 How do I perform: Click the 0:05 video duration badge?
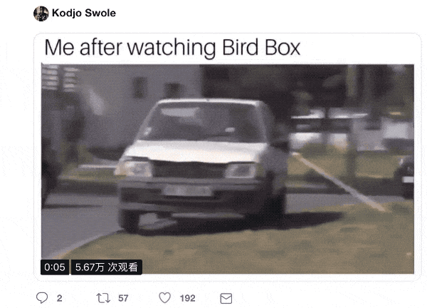coord(55,267)
